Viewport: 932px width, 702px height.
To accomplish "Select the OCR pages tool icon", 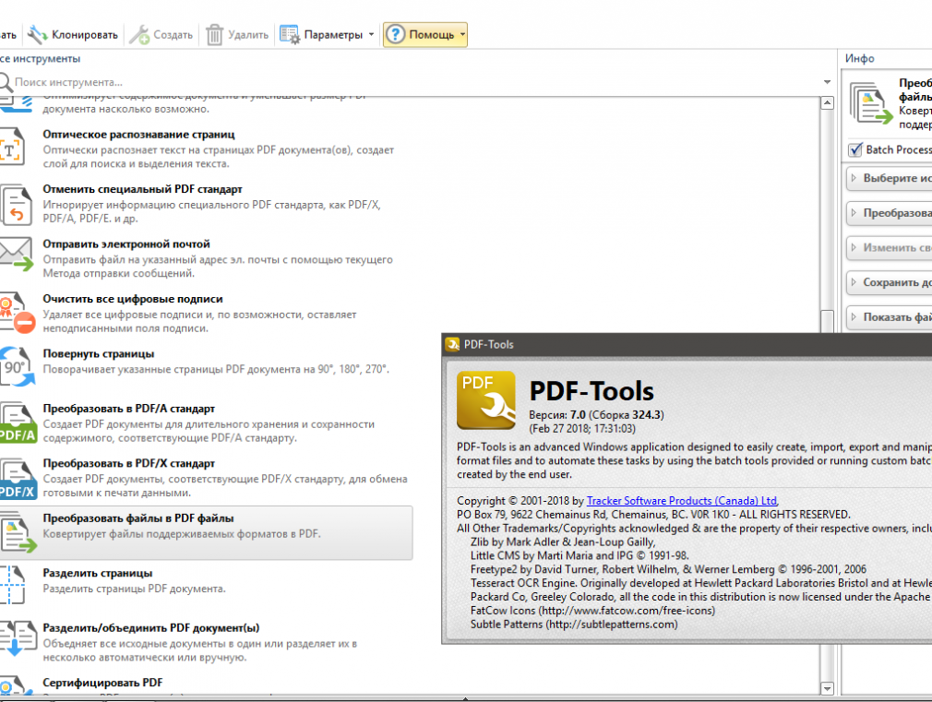I will [x=13, y=147].
